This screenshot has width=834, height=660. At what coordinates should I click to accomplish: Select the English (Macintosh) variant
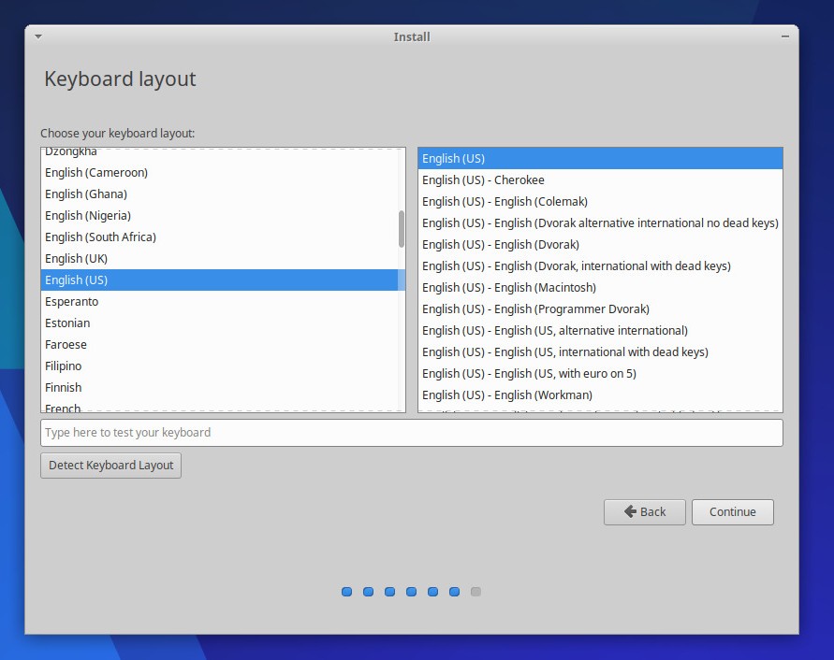[x=600, y=288]
